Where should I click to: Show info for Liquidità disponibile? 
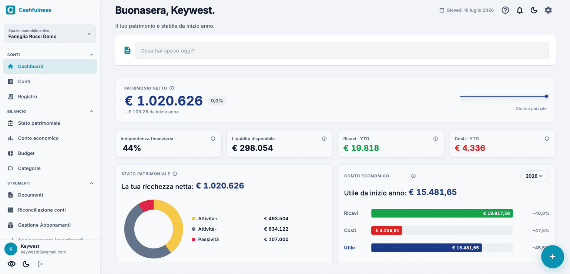click(x=324, y=138)
